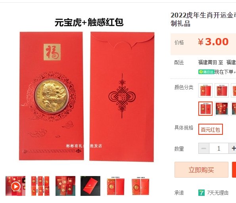Select the second gallery thumbnail with six envelopes
The width and height of the screenshot is (236, 203).
40,186
